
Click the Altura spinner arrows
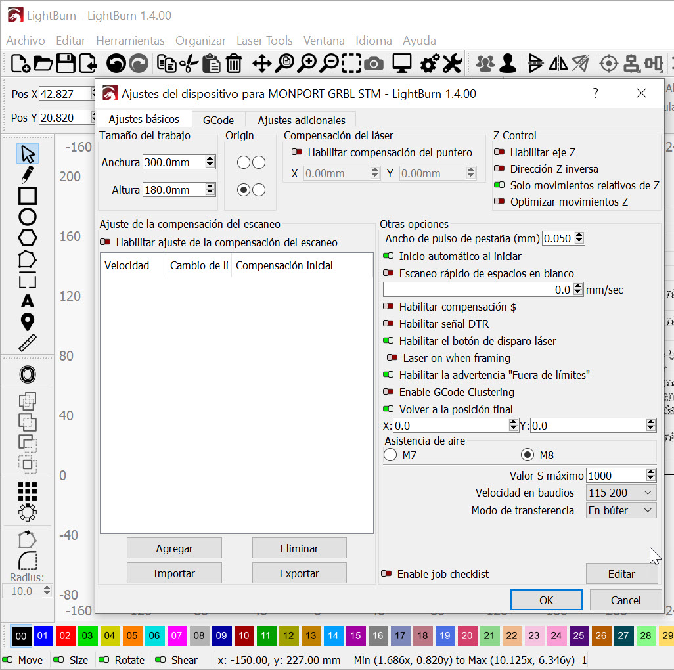(210, 190)
